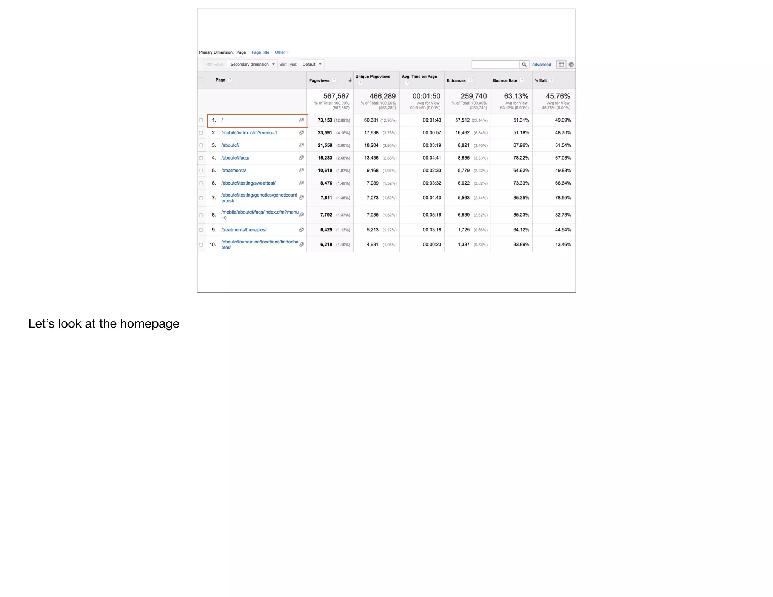Open /aboutcf/testing/sweattest/ page link

coord(248,183)
